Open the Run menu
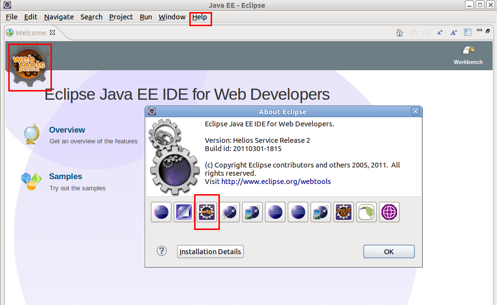The height and width of the screenshot is (305, 497). 146,17
